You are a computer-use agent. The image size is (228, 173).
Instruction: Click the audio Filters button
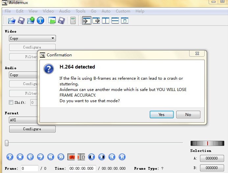(23, 93)
